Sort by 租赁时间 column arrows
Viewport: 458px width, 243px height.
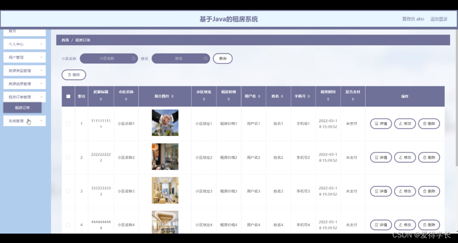coord(328,100)
